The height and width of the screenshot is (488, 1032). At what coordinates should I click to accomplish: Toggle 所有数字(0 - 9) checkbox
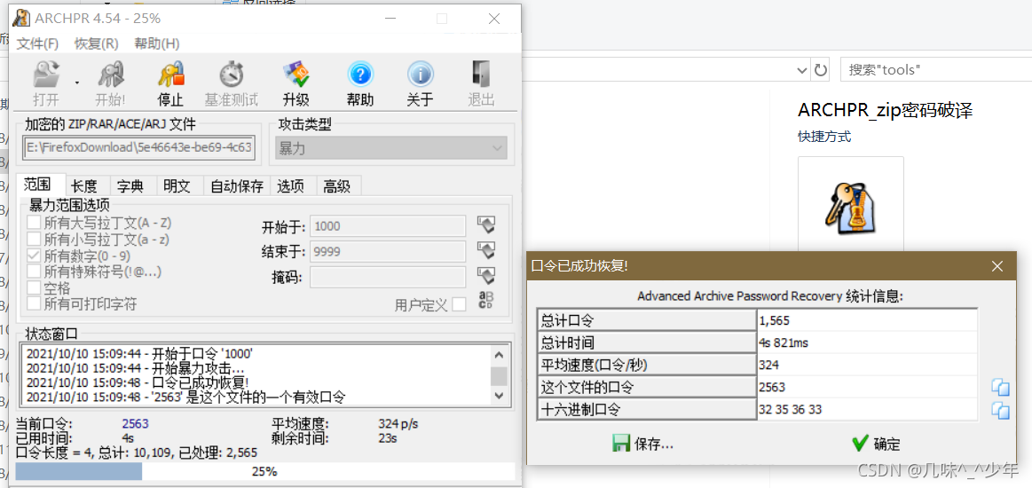[34, 256]
